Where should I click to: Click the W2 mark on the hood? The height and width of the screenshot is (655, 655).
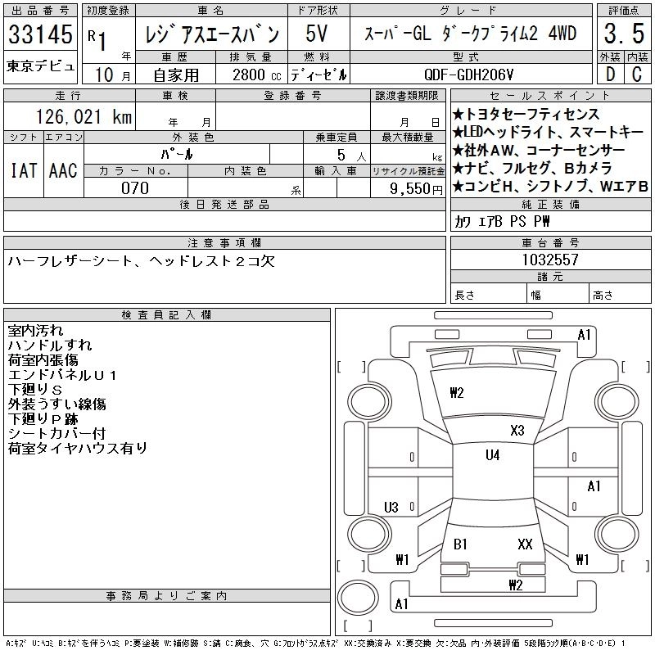[457, 393]
